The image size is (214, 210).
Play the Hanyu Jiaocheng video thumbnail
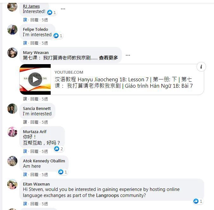pos(35,79)
